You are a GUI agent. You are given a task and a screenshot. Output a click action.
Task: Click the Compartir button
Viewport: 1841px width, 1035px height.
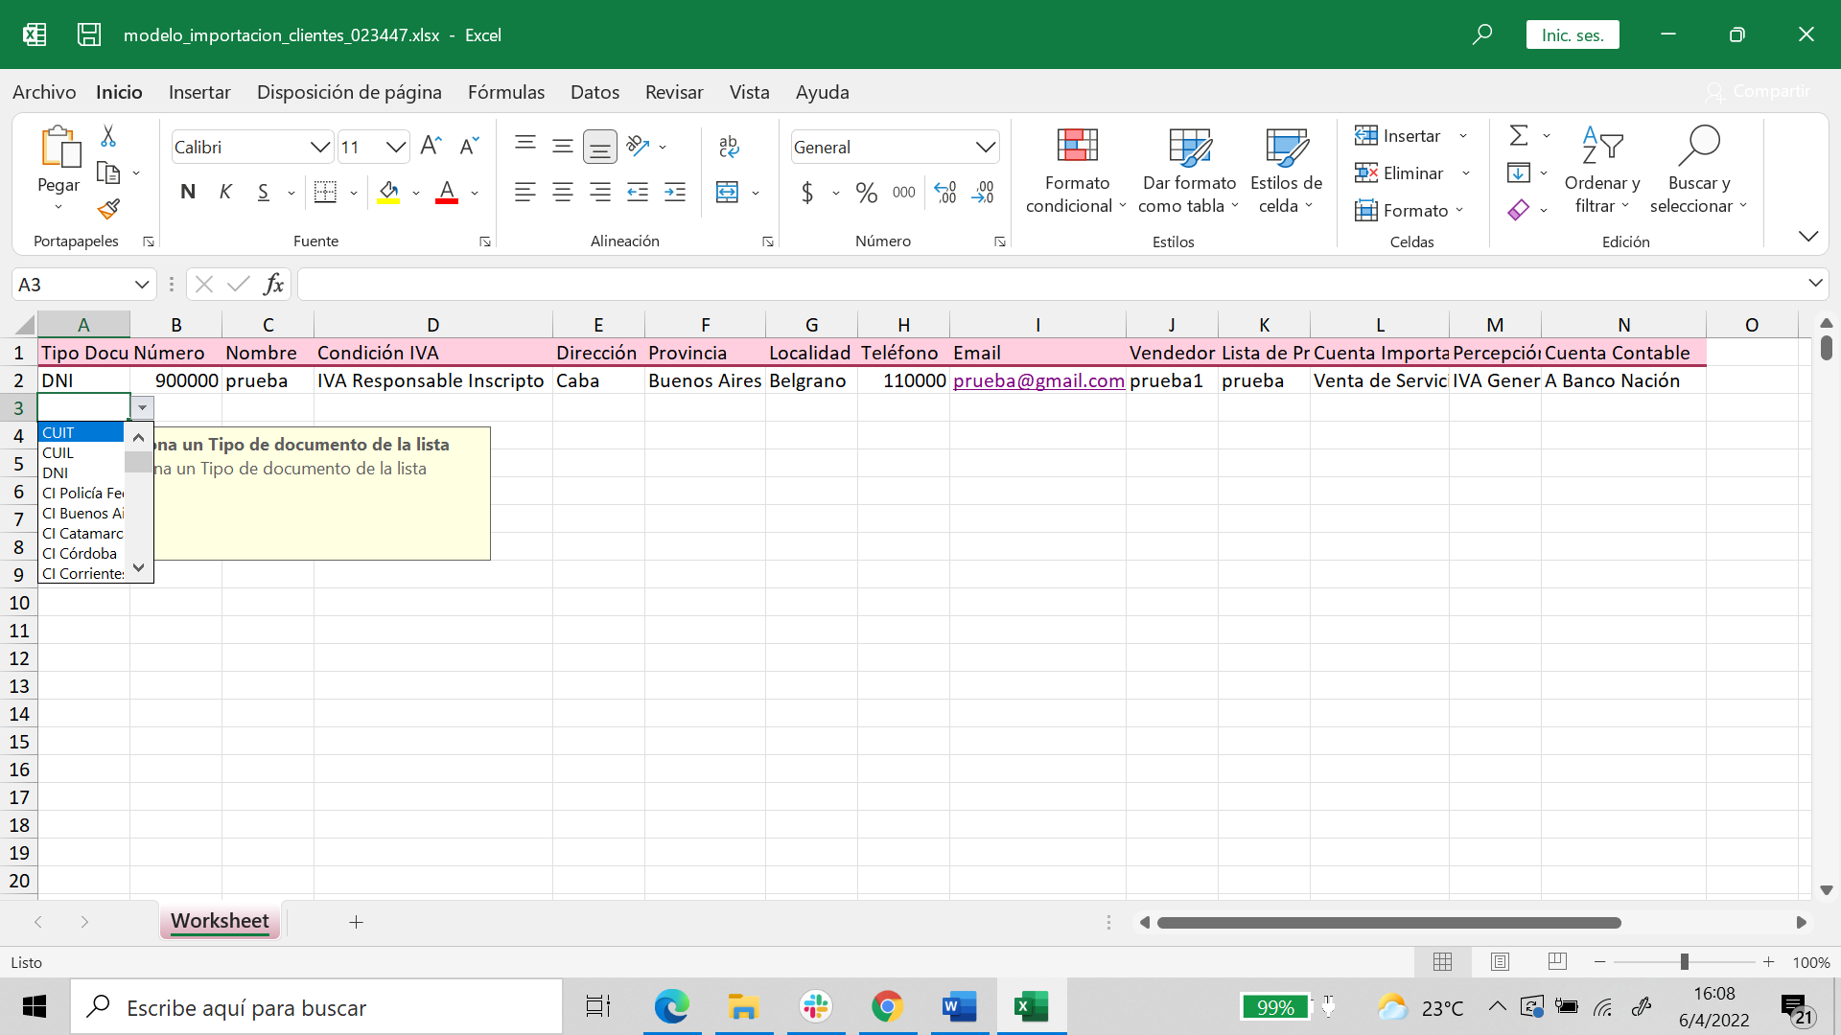point(1759,91)
